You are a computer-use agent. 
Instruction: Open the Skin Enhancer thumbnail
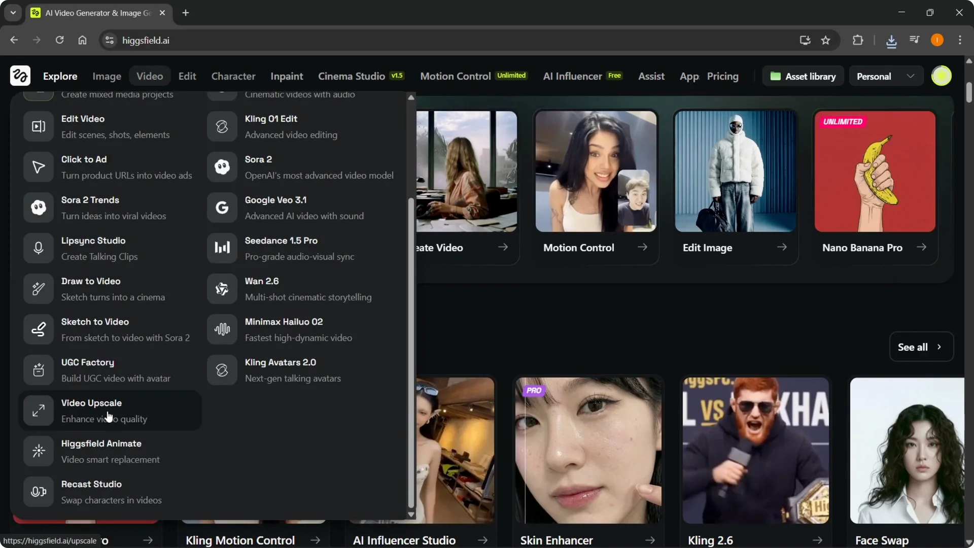pyautogui.click(x=587, y=451)
